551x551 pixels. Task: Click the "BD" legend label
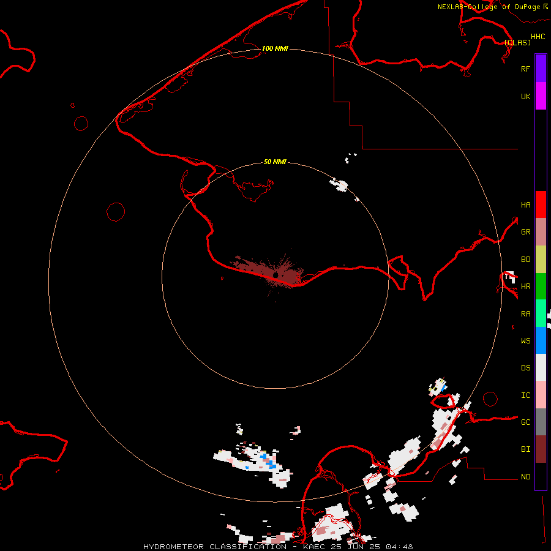(525, 260)
